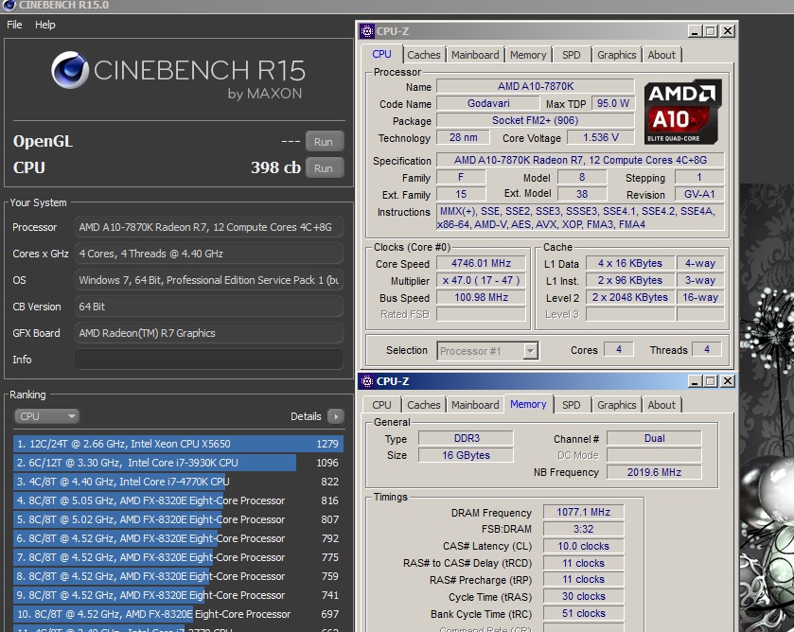Switch to Memory tab in top CPU-Z window
The width and height of the screenshot is (794, 632).
click(528, 55)
